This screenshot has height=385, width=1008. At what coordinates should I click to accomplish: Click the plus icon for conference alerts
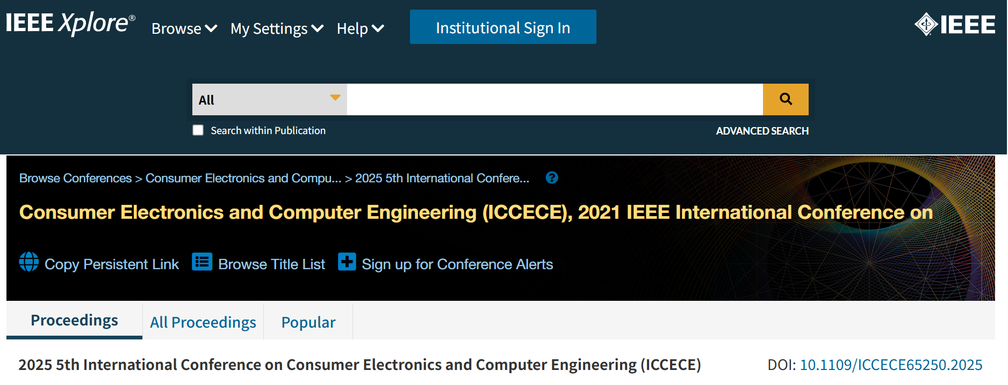pyautogui.click(x=347, y=262)
